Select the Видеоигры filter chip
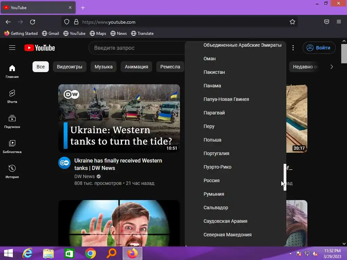 pyautogui.click(x=69, y=67)
